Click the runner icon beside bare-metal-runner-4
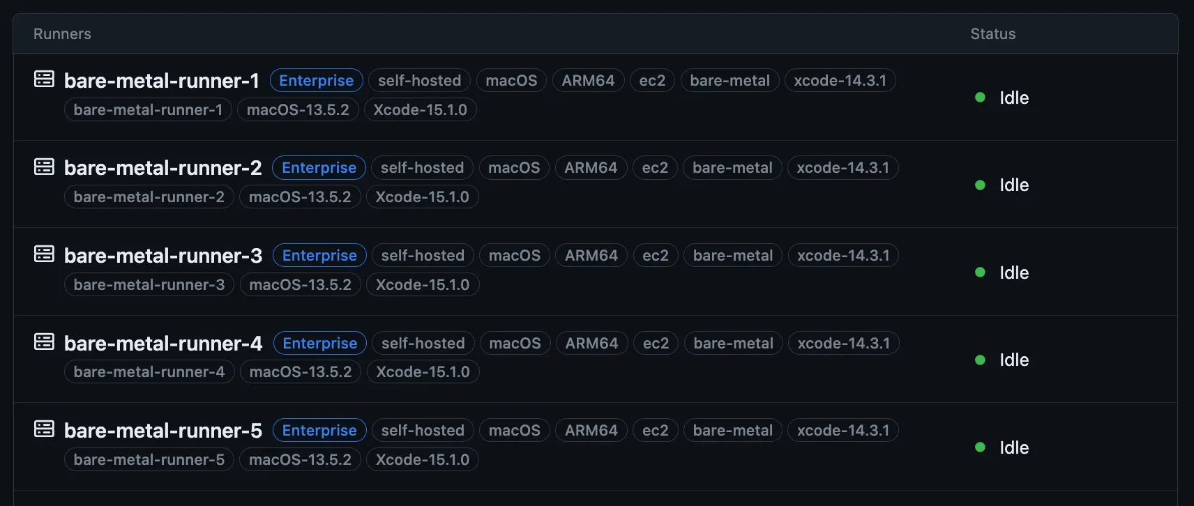The height and width of the screenshot is (506, 1194). (43, 342)
